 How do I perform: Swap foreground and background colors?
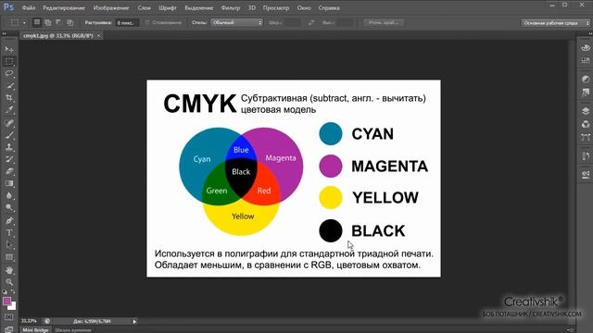click(x=13, y=292)
